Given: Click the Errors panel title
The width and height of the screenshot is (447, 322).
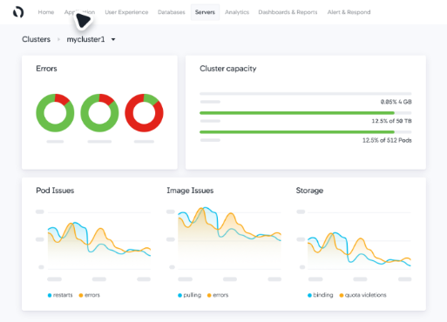Looking at the screenshot, I should pyautogui.click(x=46, y=69).
